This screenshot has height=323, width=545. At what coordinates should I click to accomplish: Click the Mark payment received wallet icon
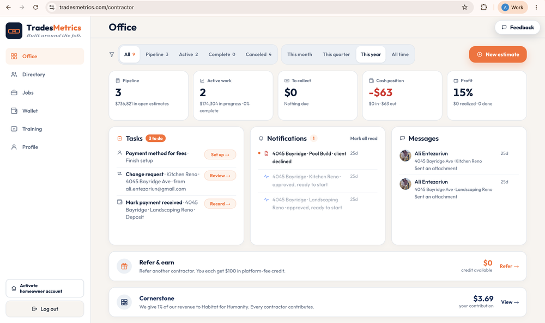(119, 202)
